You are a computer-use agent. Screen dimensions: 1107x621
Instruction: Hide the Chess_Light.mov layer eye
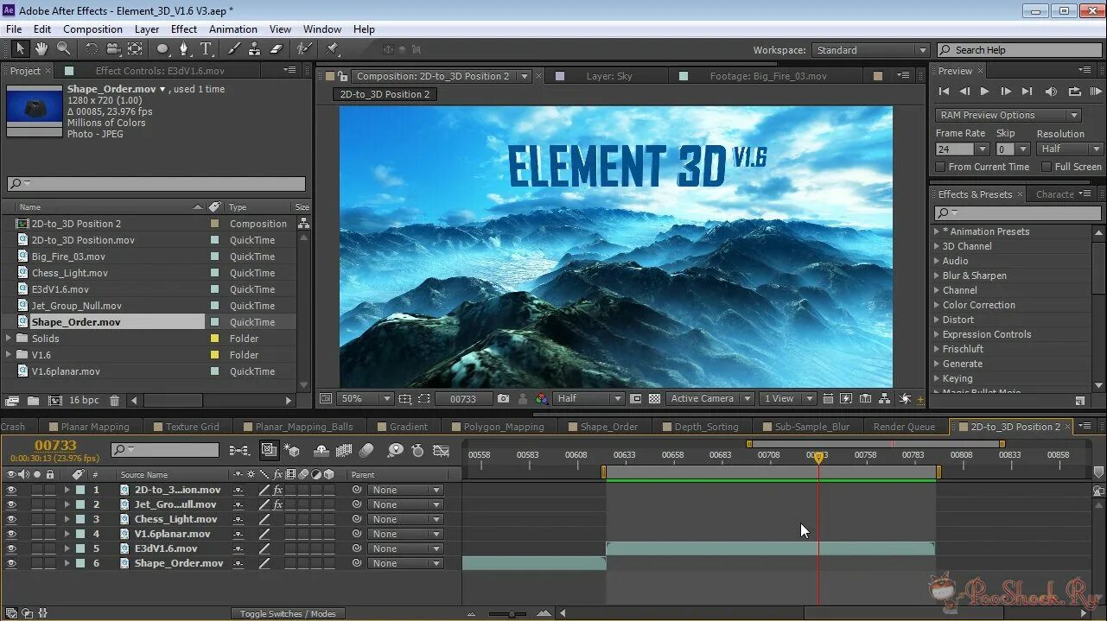[x=11, y=519]
